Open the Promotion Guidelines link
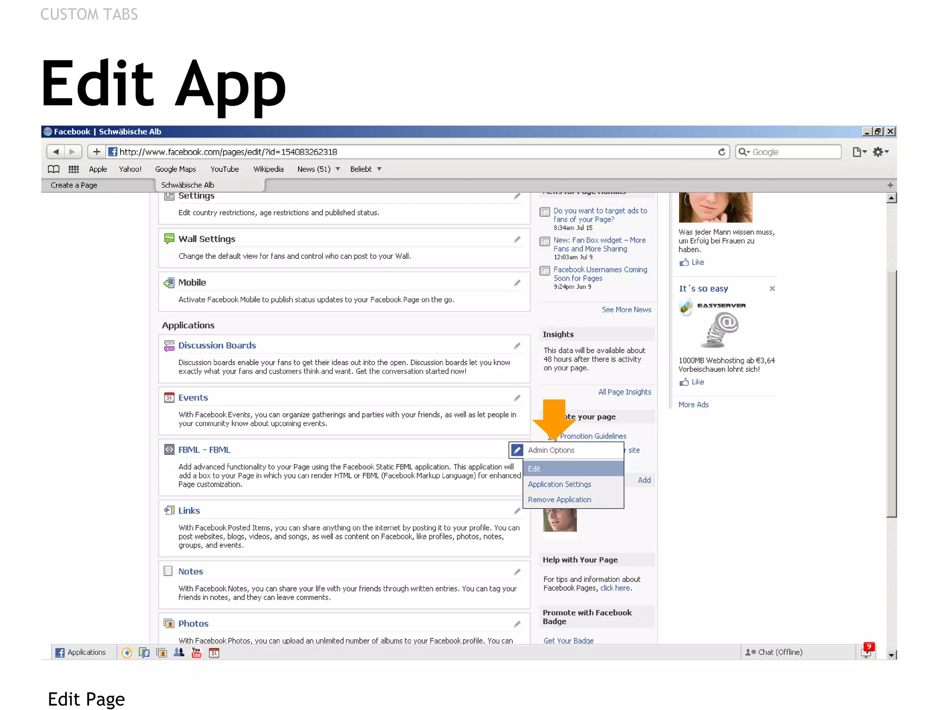Screen dimensions: 946x710 593,436
